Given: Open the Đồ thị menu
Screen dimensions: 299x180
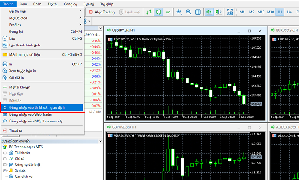Looking at the screenshot, I should click(53, 4).
